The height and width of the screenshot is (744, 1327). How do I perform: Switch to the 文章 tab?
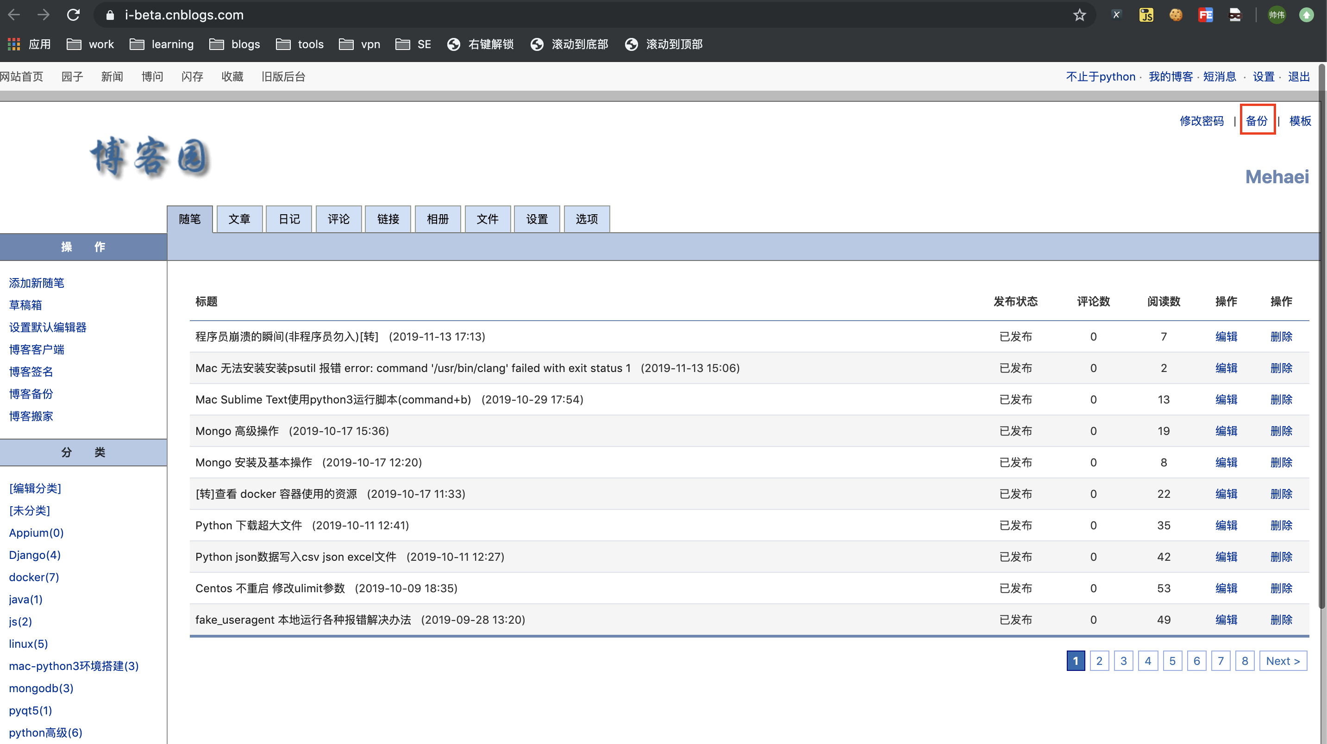[239, 219]
